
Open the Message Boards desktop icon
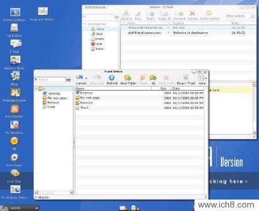point(14,95)
